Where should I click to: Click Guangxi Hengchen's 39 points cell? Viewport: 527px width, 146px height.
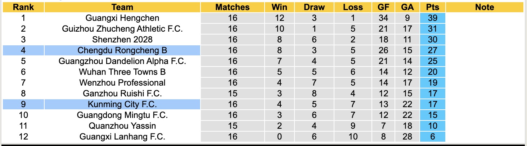click(x=433, y=18)
